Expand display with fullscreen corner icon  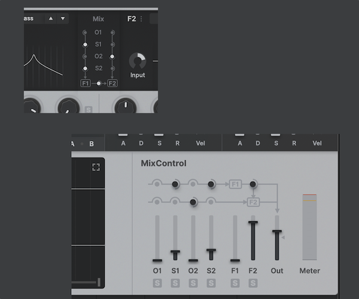click(96, 167)
